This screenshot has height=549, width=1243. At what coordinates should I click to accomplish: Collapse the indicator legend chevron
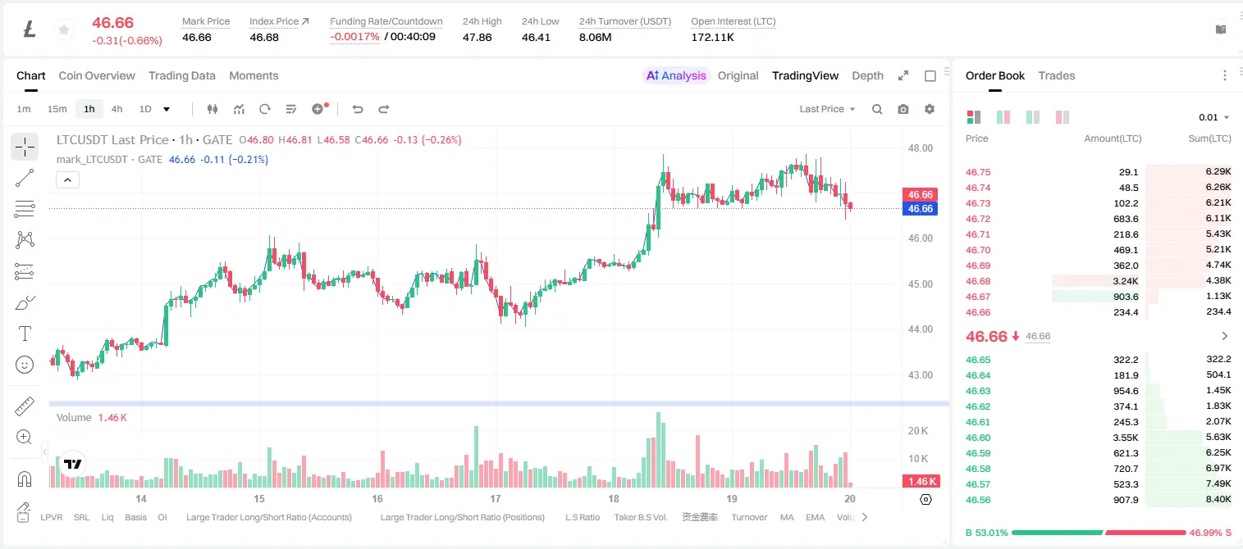[67, 180]
